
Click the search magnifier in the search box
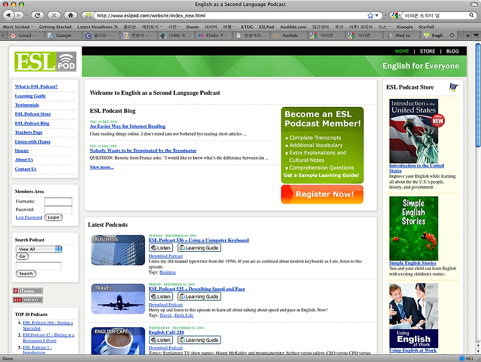[472, 15]
